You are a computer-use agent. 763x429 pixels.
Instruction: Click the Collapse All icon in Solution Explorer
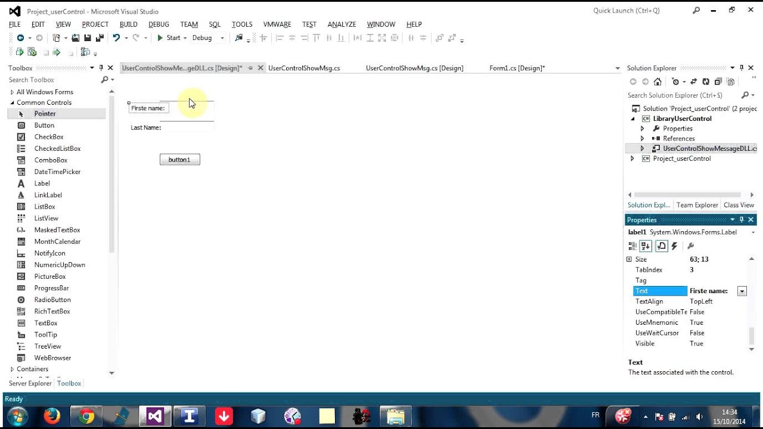pyautogui.click(x=718, y=82)
